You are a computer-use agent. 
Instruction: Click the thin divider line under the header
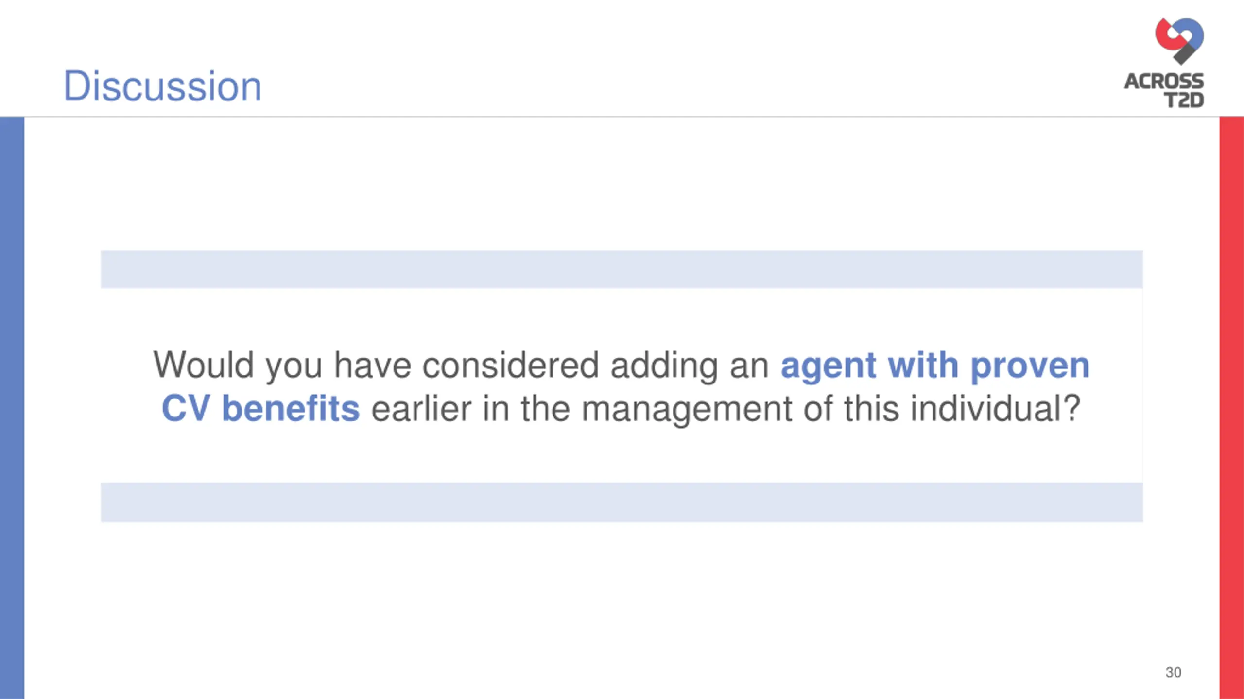(x=622, y=117)
